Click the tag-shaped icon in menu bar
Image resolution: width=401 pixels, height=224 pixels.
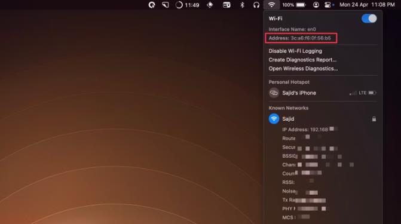click(166, 5)
